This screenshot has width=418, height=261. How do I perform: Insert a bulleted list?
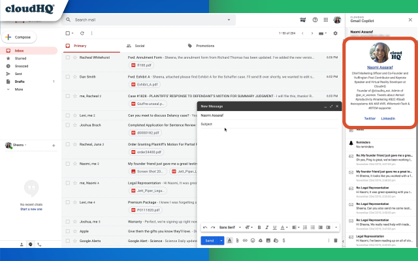point(313,228)
